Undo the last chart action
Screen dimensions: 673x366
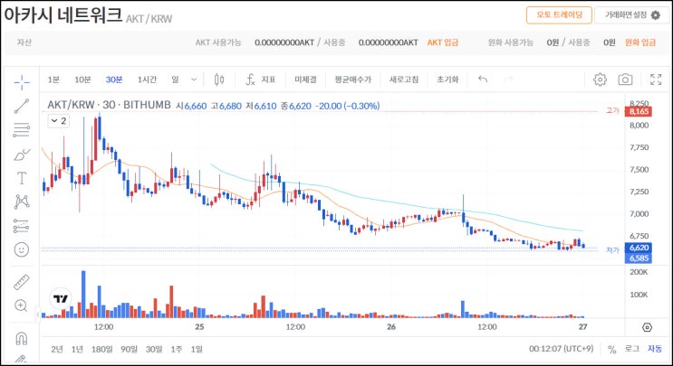[483, 80]
